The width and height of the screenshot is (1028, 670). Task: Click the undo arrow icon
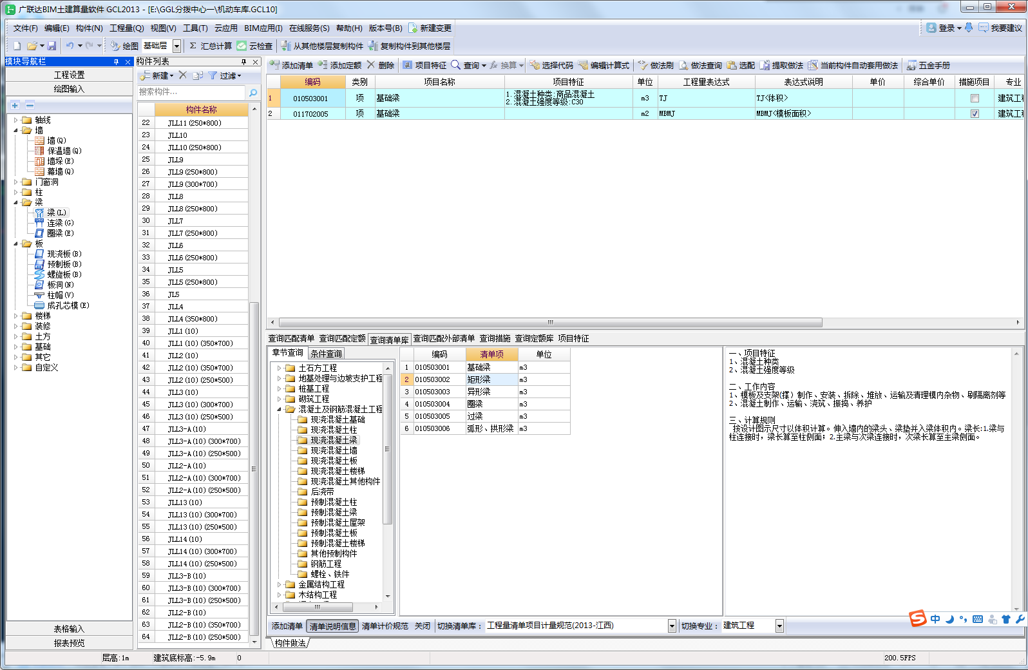[70, 46]
